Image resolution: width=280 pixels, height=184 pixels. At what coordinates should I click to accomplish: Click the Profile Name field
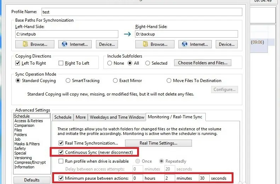(x=142, y=12)
